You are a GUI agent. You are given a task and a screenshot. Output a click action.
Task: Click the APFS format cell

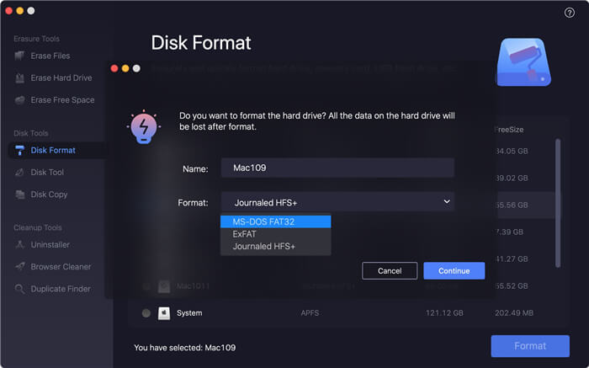[310, 313]
